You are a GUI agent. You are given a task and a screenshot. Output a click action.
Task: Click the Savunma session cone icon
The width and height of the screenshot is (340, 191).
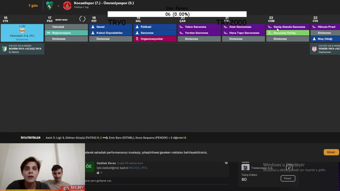click(137, 33)
